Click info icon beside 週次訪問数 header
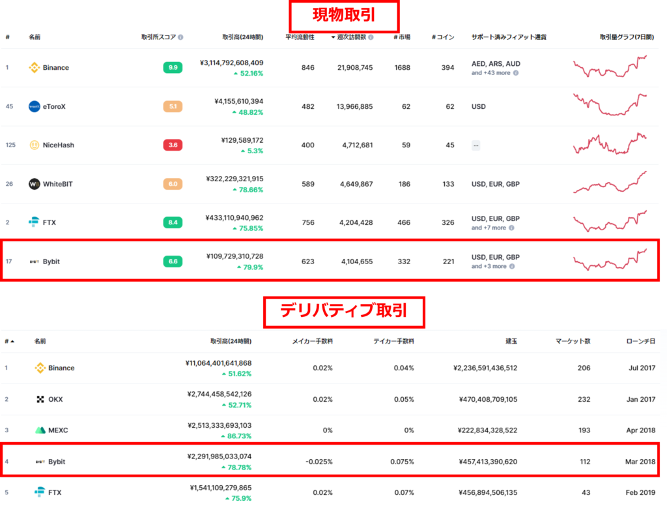 pos(371,37)
